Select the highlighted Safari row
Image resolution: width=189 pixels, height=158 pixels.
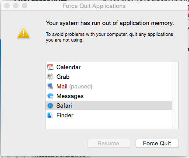[108, 105]
